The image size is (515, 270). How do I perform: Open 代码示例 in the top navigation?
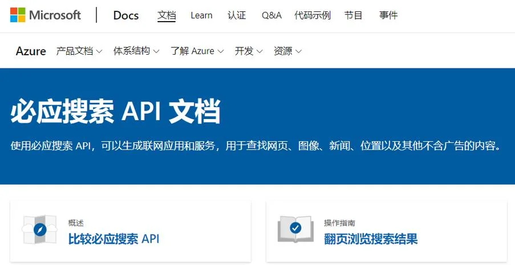click(313, 15)
